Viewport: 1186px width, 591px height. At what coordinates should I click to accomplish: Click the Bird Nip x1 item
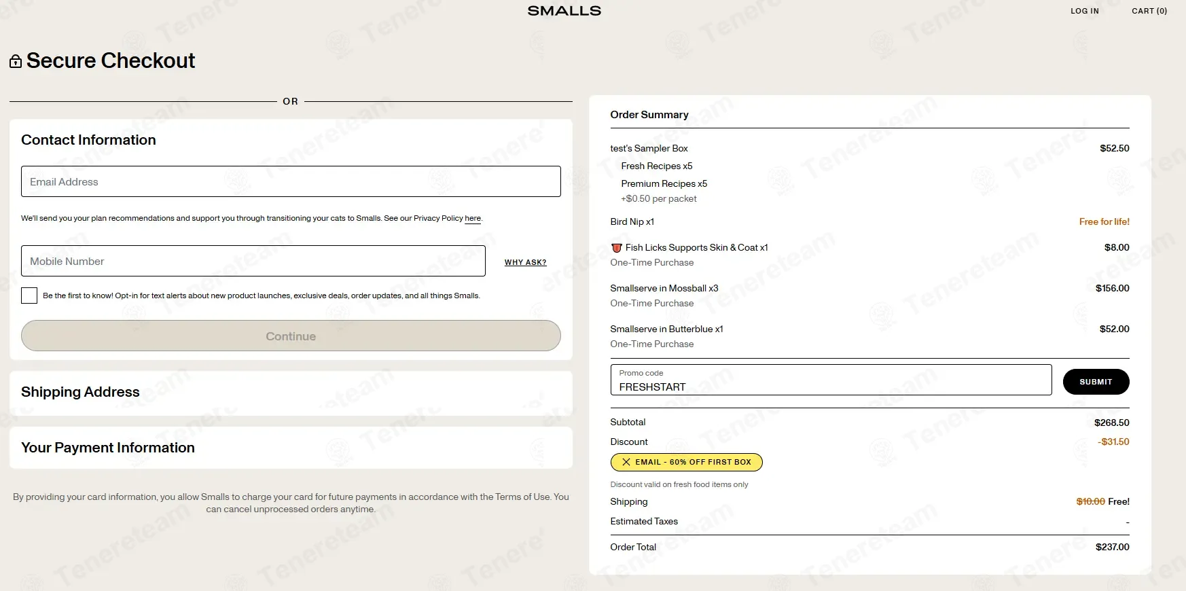tap(632, 221)
